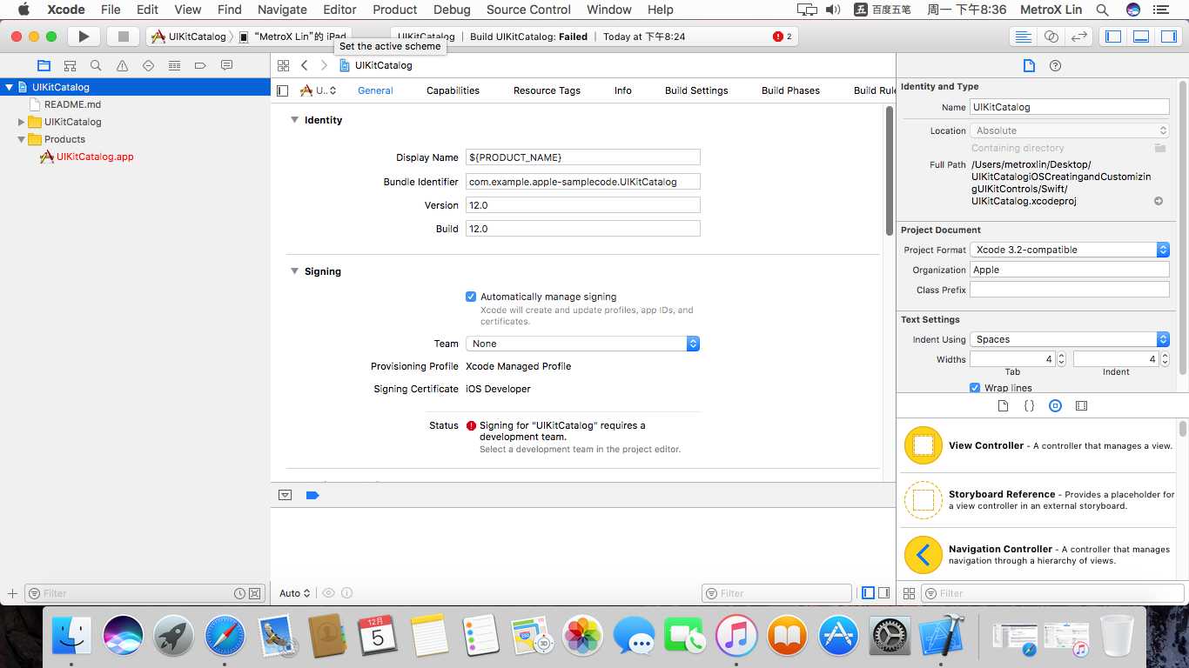Toggle the Wrap lines checkbox
Screen dimensions: 1189x668
point(975,388)
